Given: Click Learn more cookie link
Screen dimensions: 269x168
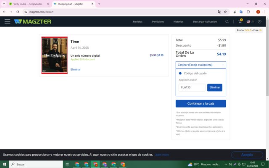Looking at the screenshot, I should coord(161,155).
